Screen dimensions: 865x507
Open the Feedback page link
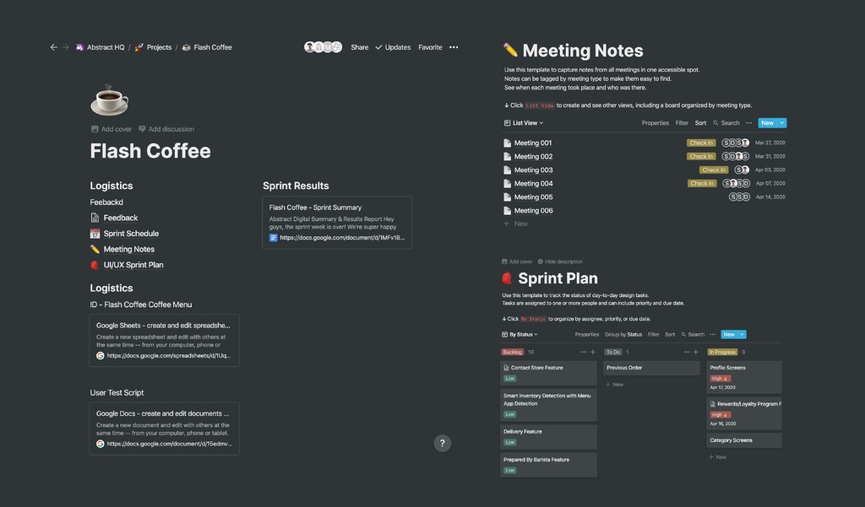point(114,218)
